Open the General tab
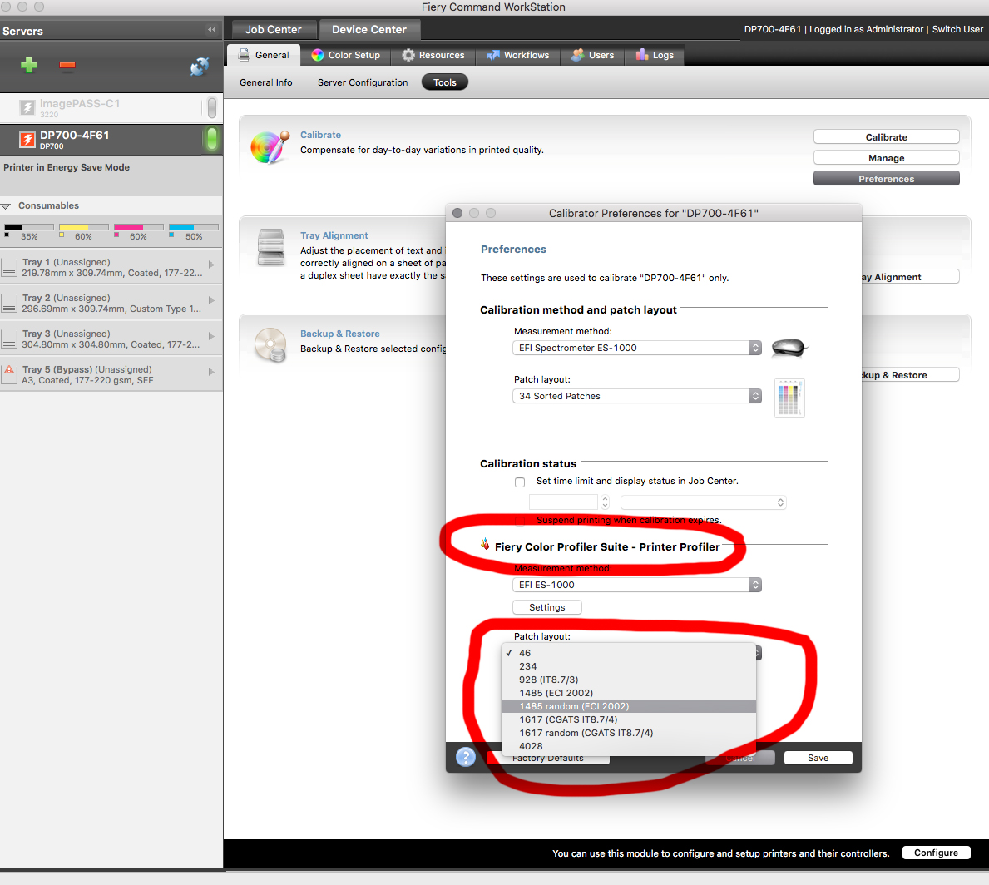The width and height of the screenshot is (989, 885). click(263, 55)
